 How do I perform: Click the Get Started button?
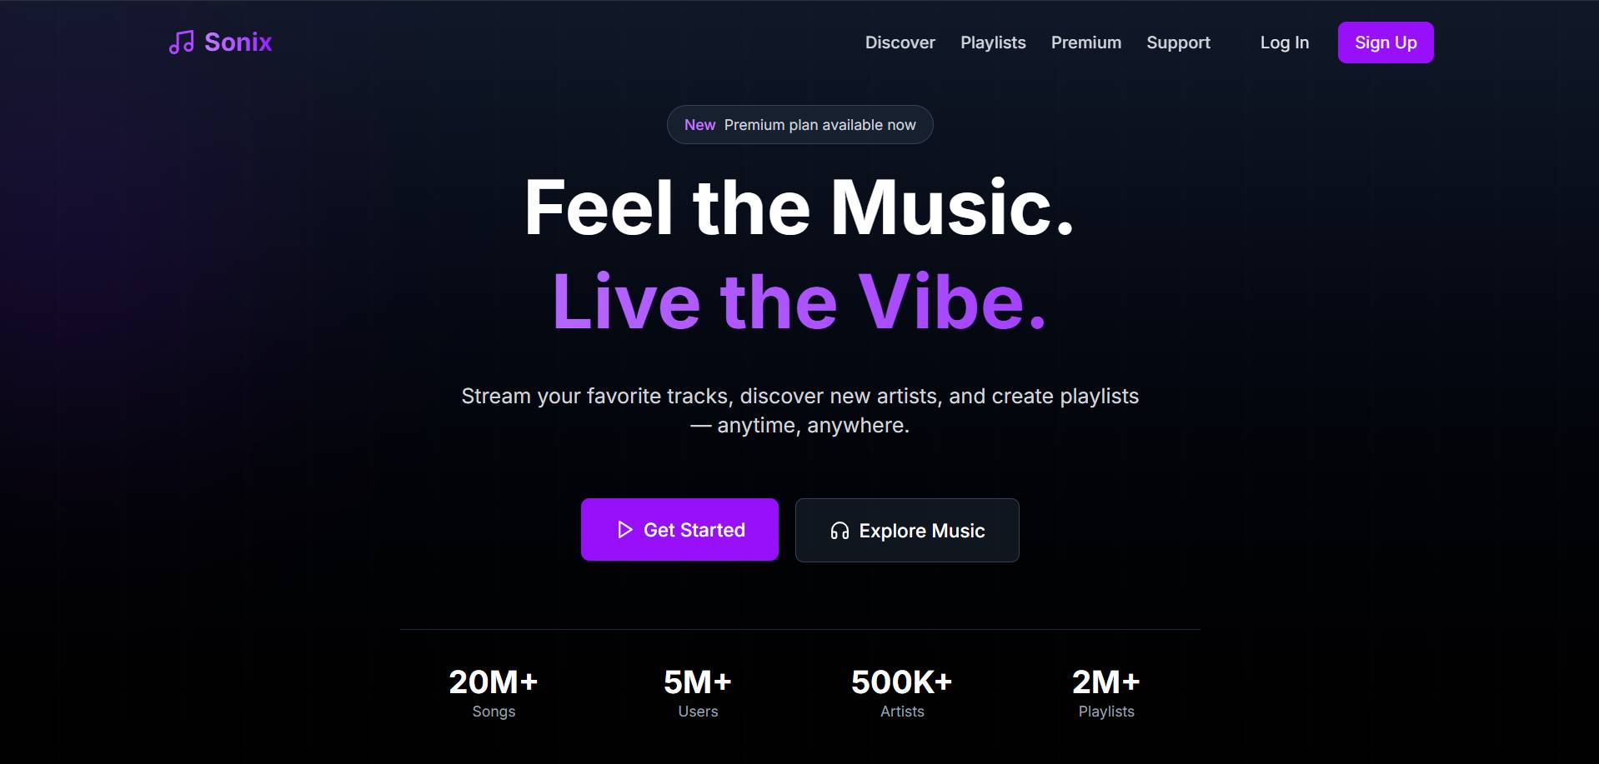[679, 530]
